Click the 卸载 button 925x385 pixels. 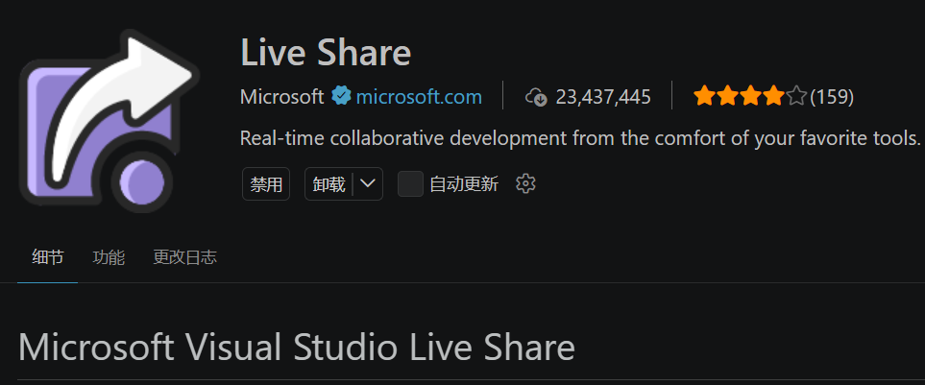[x=329, y=184]
